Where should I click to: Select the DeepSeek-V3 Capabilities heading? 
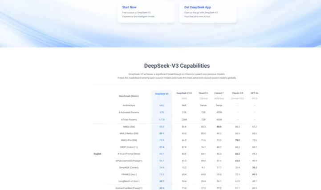coord(177,66)
